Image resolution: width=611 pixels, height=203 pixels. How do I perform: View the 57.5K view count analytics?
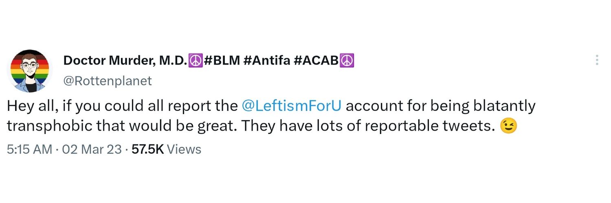click(x=147, y=149)
